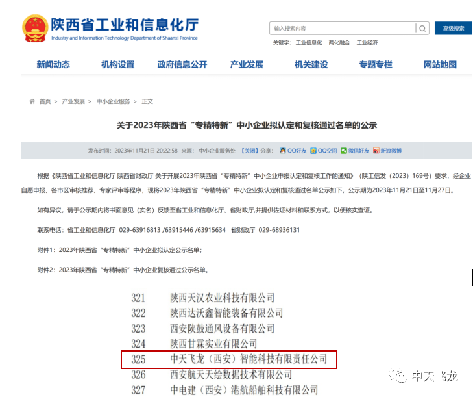Focus the search input field
473x397 pixels.
point(342,29)
